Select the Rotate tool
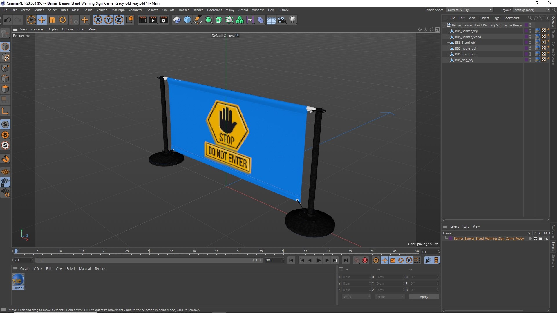 pos(63,20)
